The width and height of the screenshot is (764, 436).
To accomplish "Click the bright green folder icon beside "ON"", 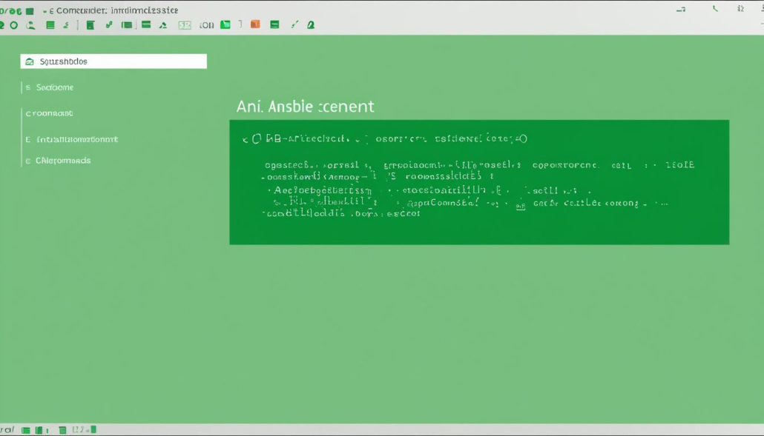I will point(225,24).
